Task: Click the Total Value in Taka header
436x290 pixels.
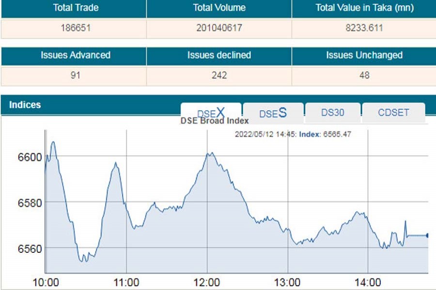Action: pos(364,8)
